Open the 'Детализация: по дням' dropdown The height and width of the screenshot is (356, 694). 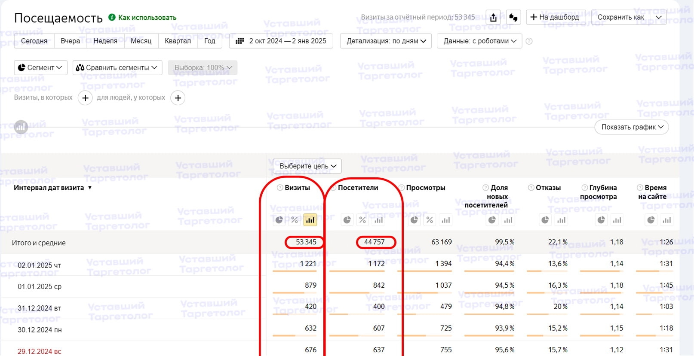386,41
